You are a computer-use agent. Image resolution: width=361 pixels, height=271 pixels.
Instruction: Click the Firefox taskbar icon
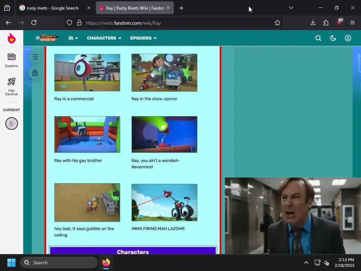pyautogui.click(x=106, y=263)
